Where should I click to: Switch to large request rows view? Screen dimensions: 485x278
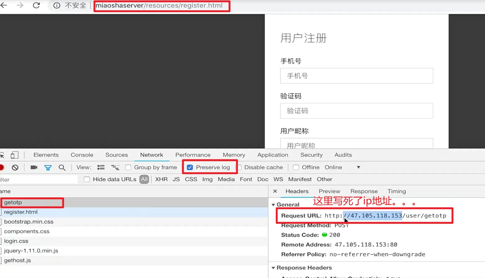(x=101, y=168)
